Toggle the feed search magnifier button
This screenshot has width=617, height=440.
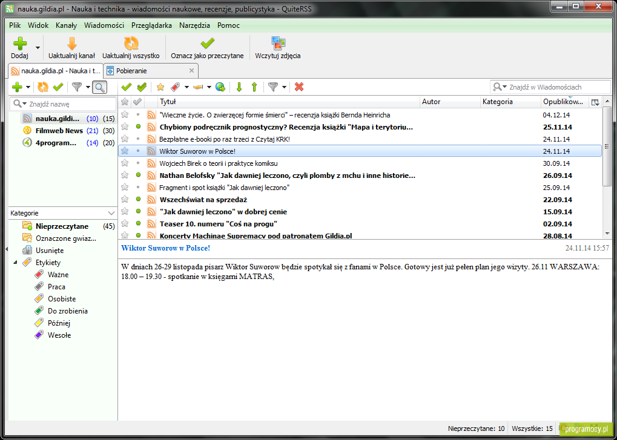99,87
